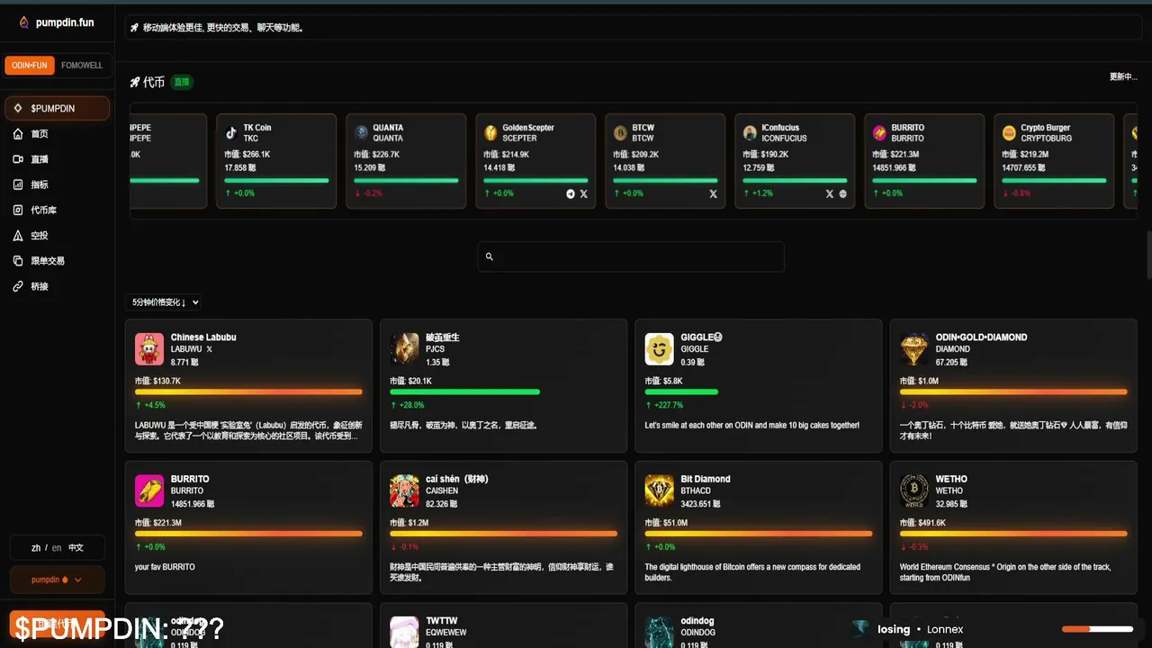Image resolution: width=1152 pixels, height=648 pixels.
Task: Click the mobile experience announcement banner
Action: [633, 28]
